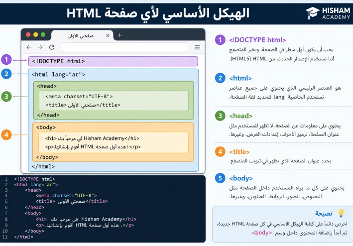Click the </head> closing tag in the green box
This screenshot has width=353, height=246.
48,115
